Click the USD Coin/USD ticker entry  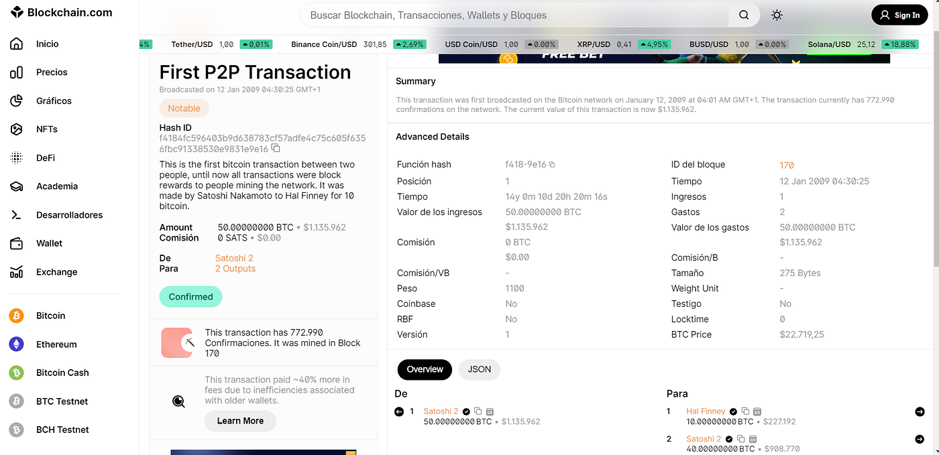point(501,44)
